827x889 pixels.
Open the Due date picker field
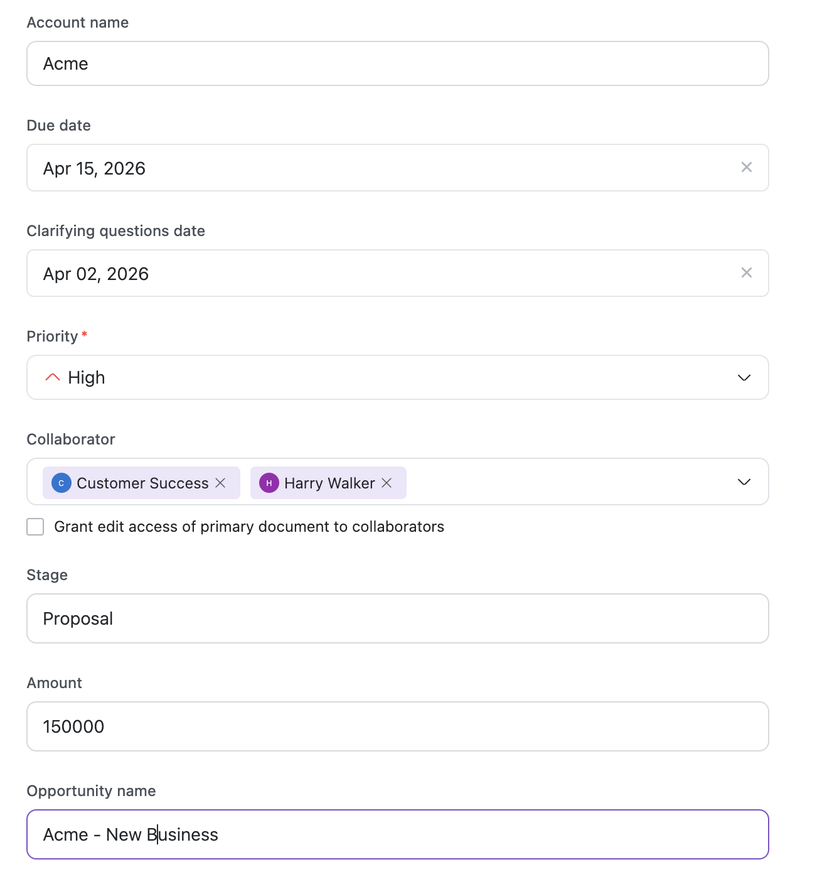point(376,168)
